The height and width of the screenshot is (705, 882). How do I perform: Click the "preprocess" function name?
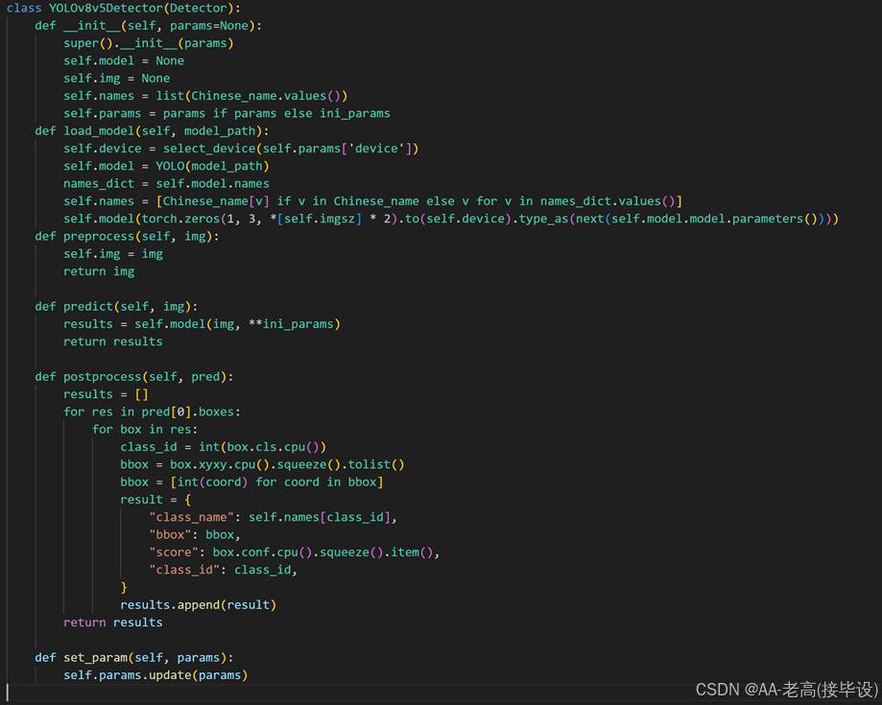(x=99, y=236)
